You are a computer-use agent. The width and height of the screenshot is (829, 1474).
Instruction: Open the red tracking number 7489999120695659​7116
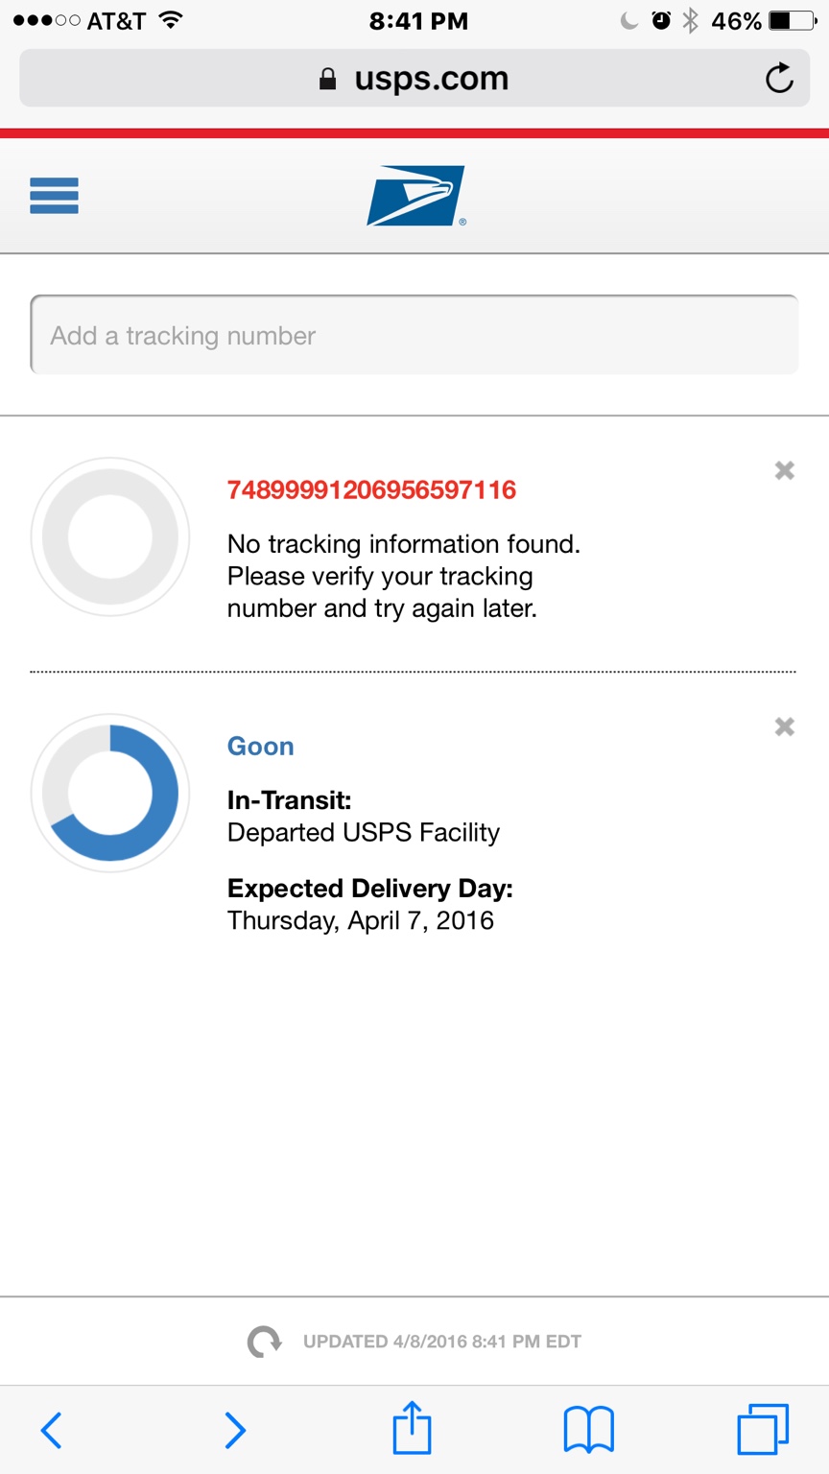(x=371, y=490)
